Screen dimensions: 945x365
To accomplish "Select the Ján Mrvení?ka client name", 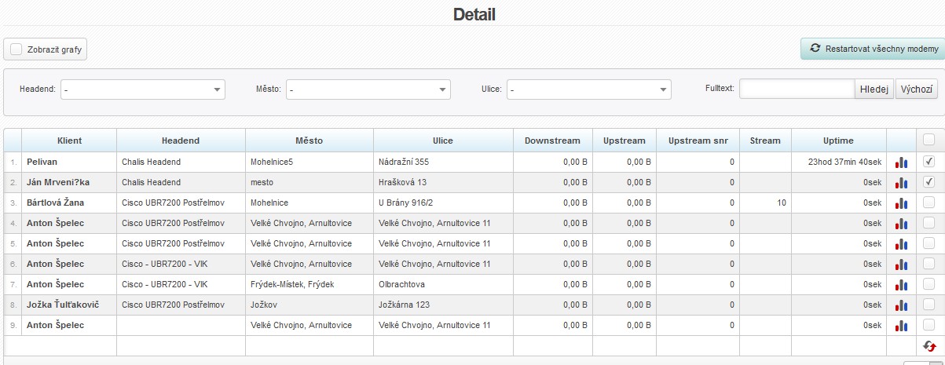I will pos(58,182).
